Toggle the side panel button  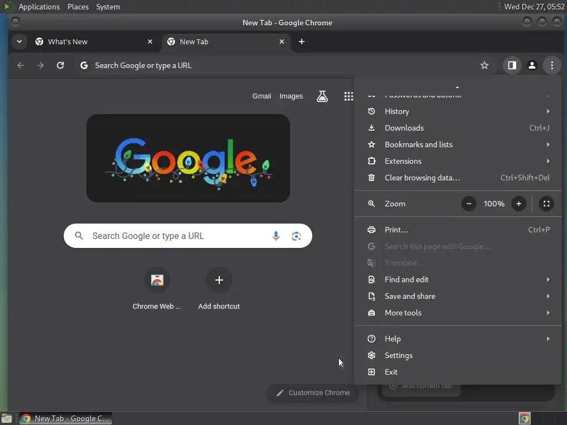pyautogui.click(x=512, y=65)
